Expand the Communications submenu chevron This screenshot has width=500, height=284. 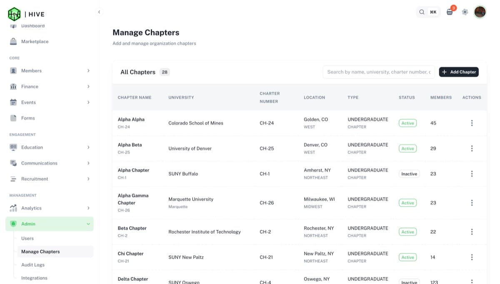pos(88,163)
